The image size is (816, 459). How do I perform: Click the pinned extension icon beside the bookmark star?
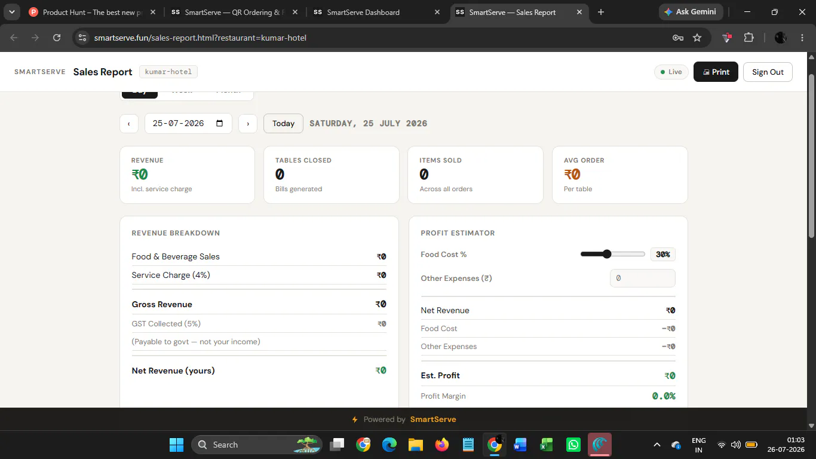(727, 38)
